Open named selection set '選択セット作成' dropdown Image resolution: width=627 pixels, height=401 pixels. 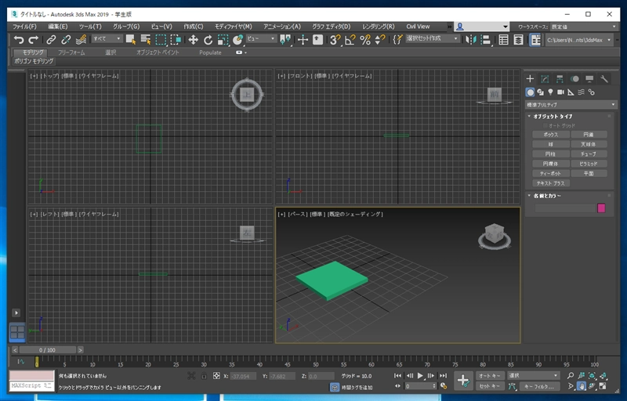pos(433,38)
